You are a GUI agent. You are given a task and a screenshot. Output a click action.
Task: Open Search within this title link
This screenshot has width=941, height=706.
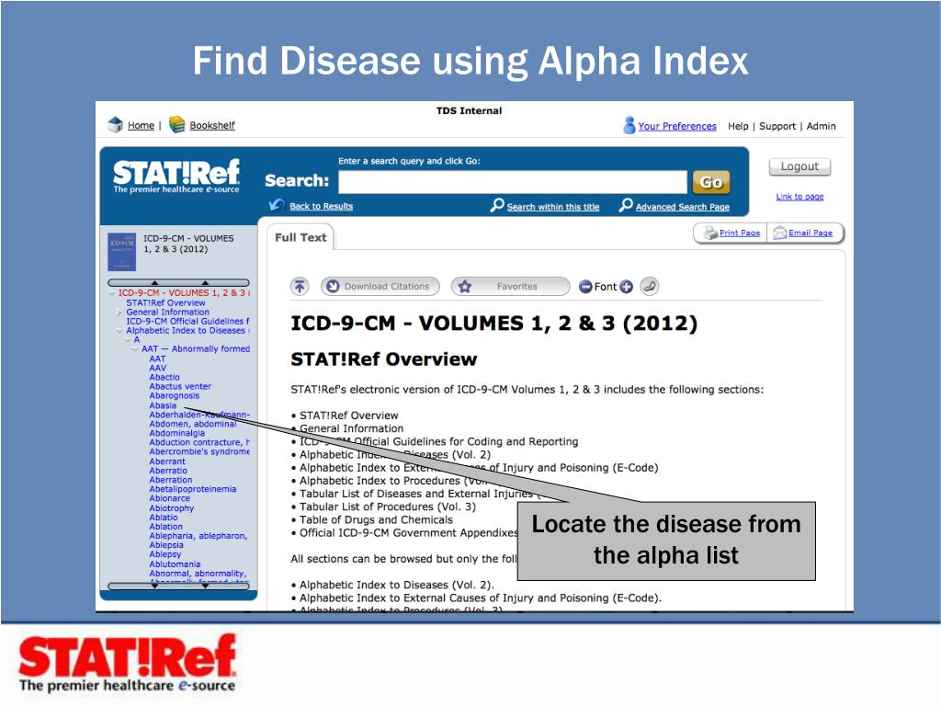(552, 207)
